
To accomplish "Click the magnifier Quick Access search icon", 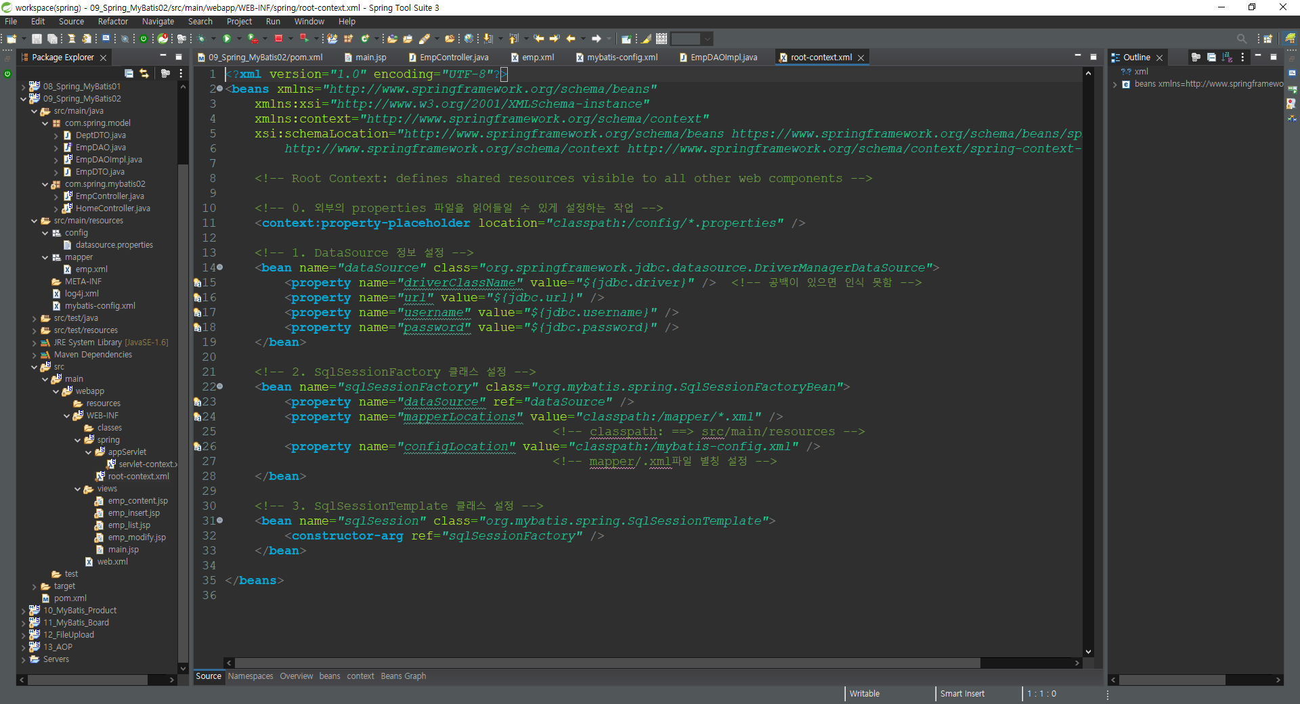I will pyautogui.click(x=1242, y=39).
